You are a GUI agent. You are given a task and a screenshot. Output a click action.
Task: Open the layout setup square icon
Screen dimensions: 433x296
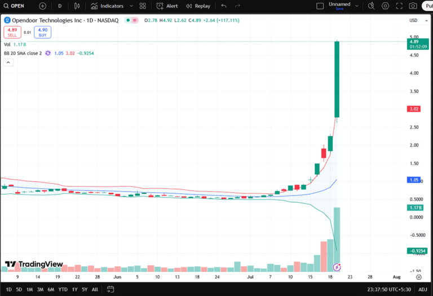point(320,6)
